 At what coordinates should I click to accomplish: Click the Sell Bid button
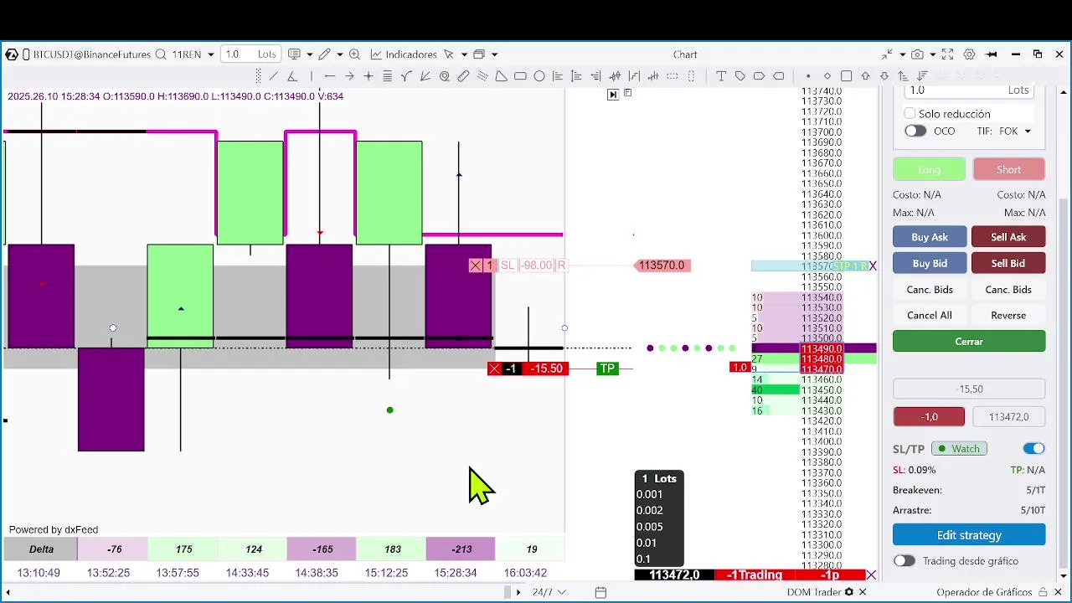click(1008, 263)
